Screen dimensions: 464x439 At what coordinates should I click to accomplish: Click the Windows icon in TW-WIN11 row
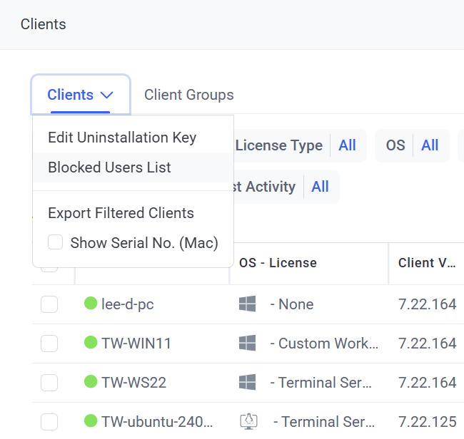coord(247,344)
